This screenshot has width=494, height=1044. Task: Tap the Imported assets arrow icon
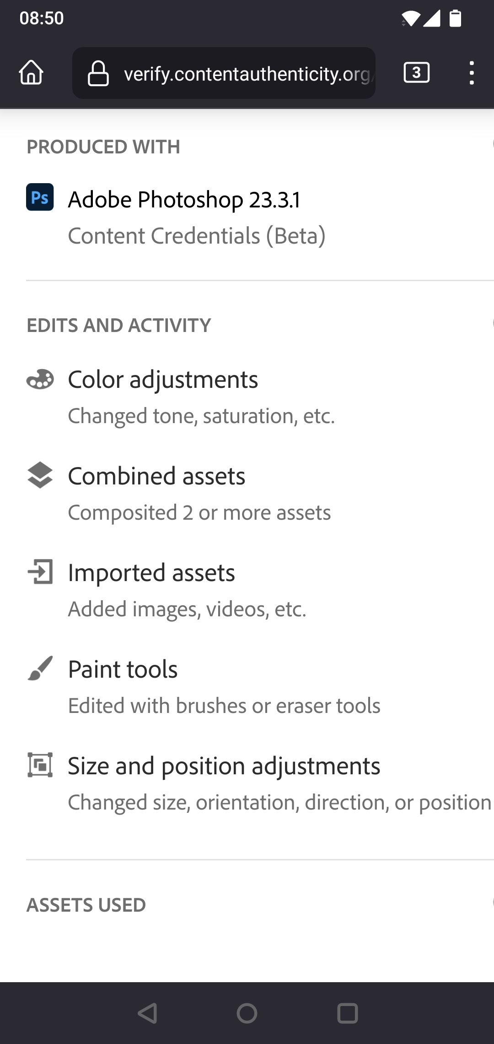(x=40, y=571)
